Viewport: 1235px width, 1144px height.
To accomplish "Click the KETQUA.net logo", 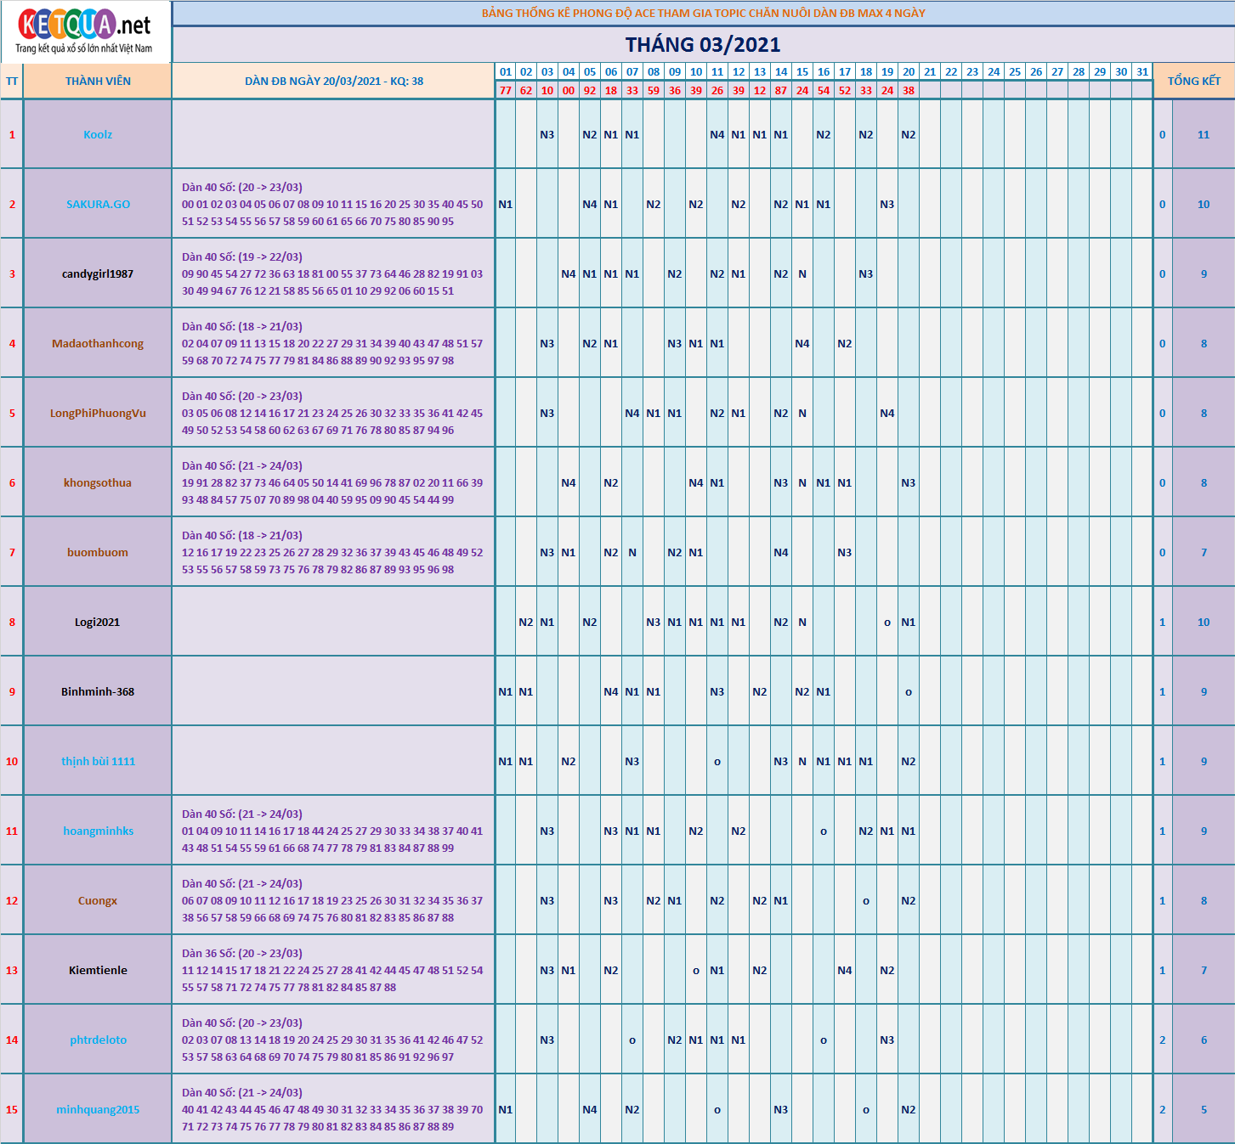I will (x=85, y=31).
